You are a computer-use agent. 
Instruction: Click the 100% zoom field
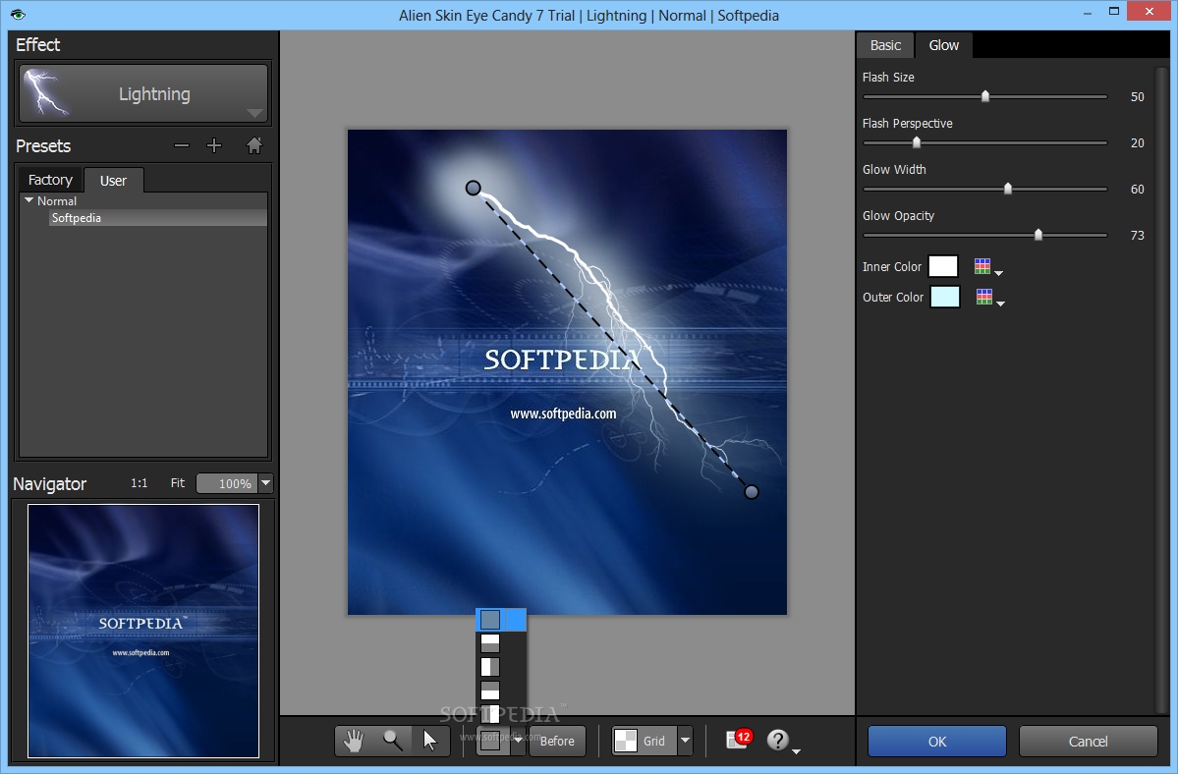point(227,483)
